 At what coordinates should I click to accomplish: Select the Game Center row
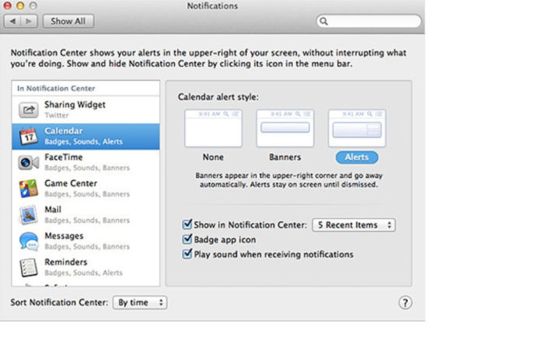[85, 189]
